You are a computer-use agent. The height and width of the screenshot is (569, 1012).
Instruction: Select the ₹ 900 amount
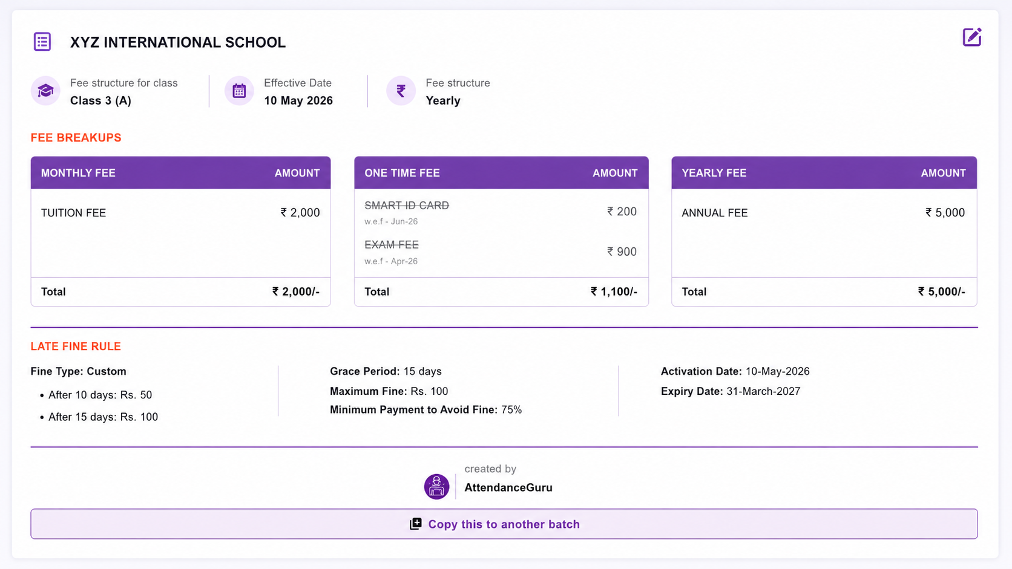pos(622,252)
